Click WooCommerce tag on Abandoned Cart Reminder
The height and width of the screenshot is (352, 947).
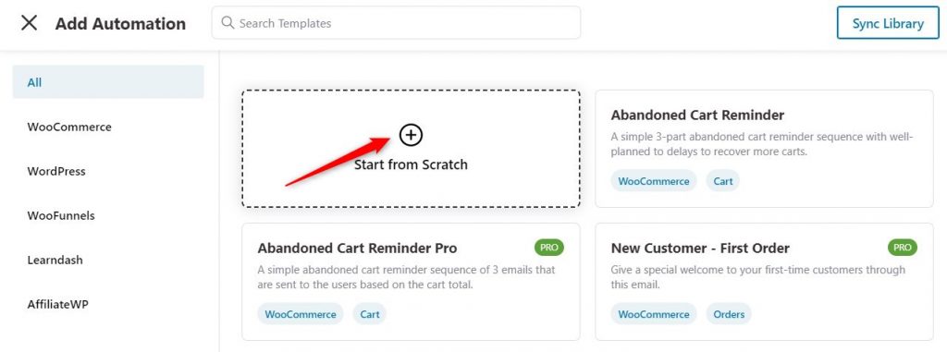654,181
